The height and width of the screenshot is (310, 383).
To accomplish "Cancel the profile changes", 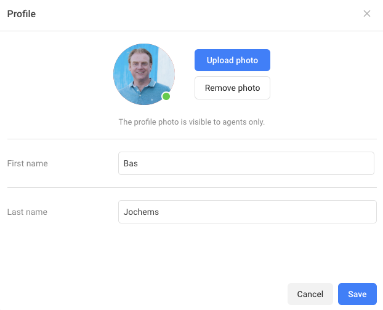I will [x=310, y=294].
